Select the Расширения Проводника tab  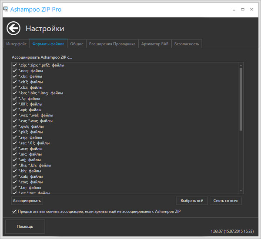tap(112, 44)
